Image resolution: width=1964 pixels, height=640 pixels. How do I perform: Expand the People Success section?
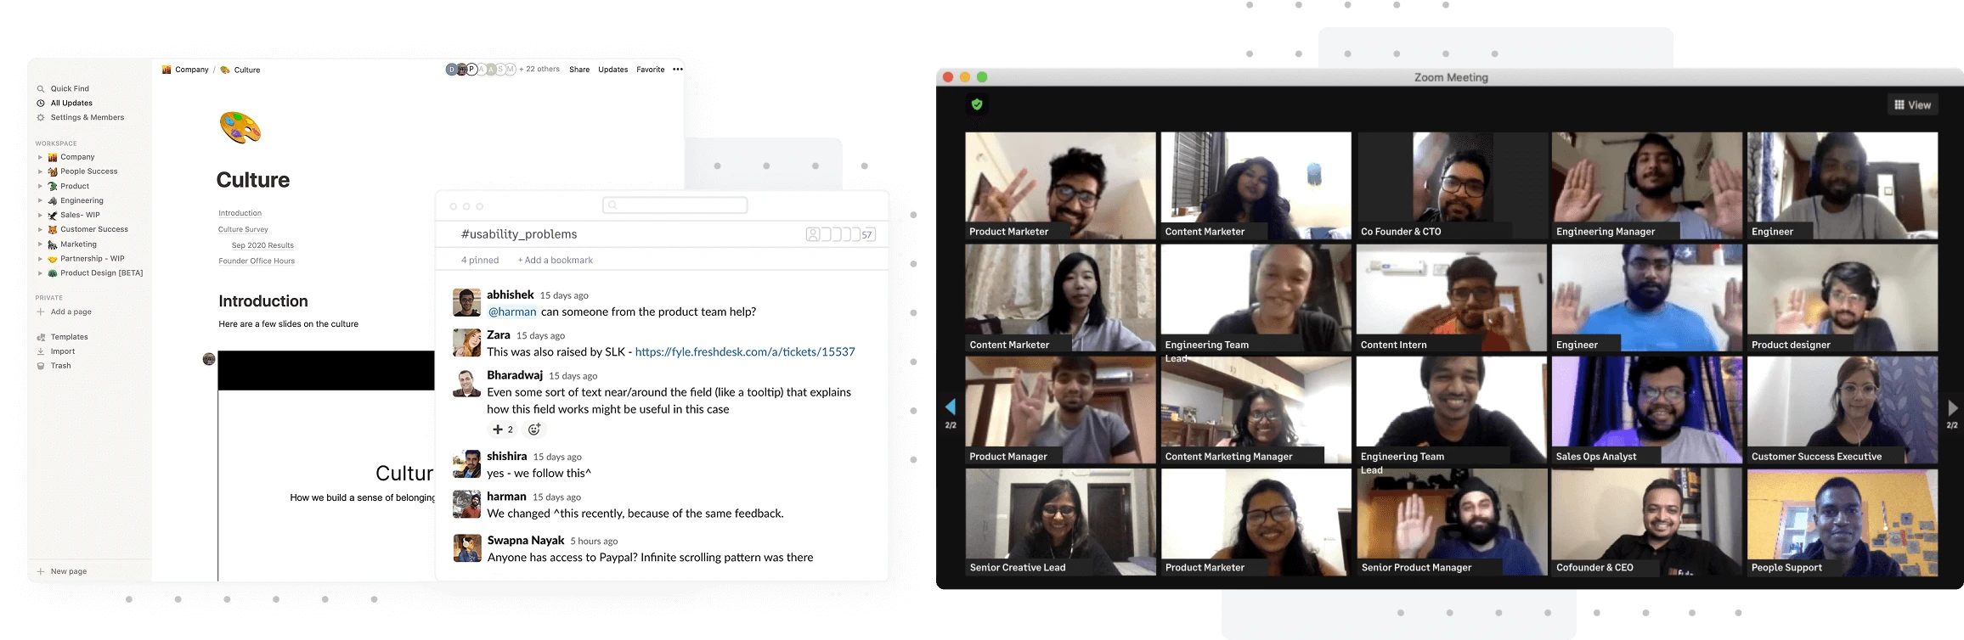click(40, 171)
